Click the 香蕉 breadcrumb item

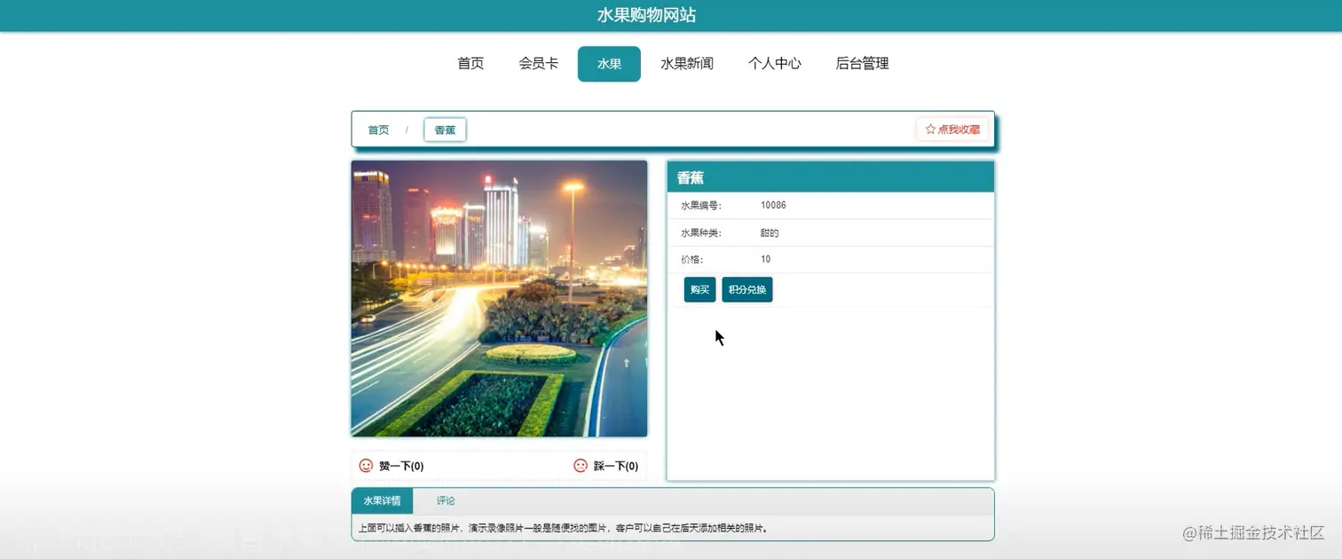point(445,130)
